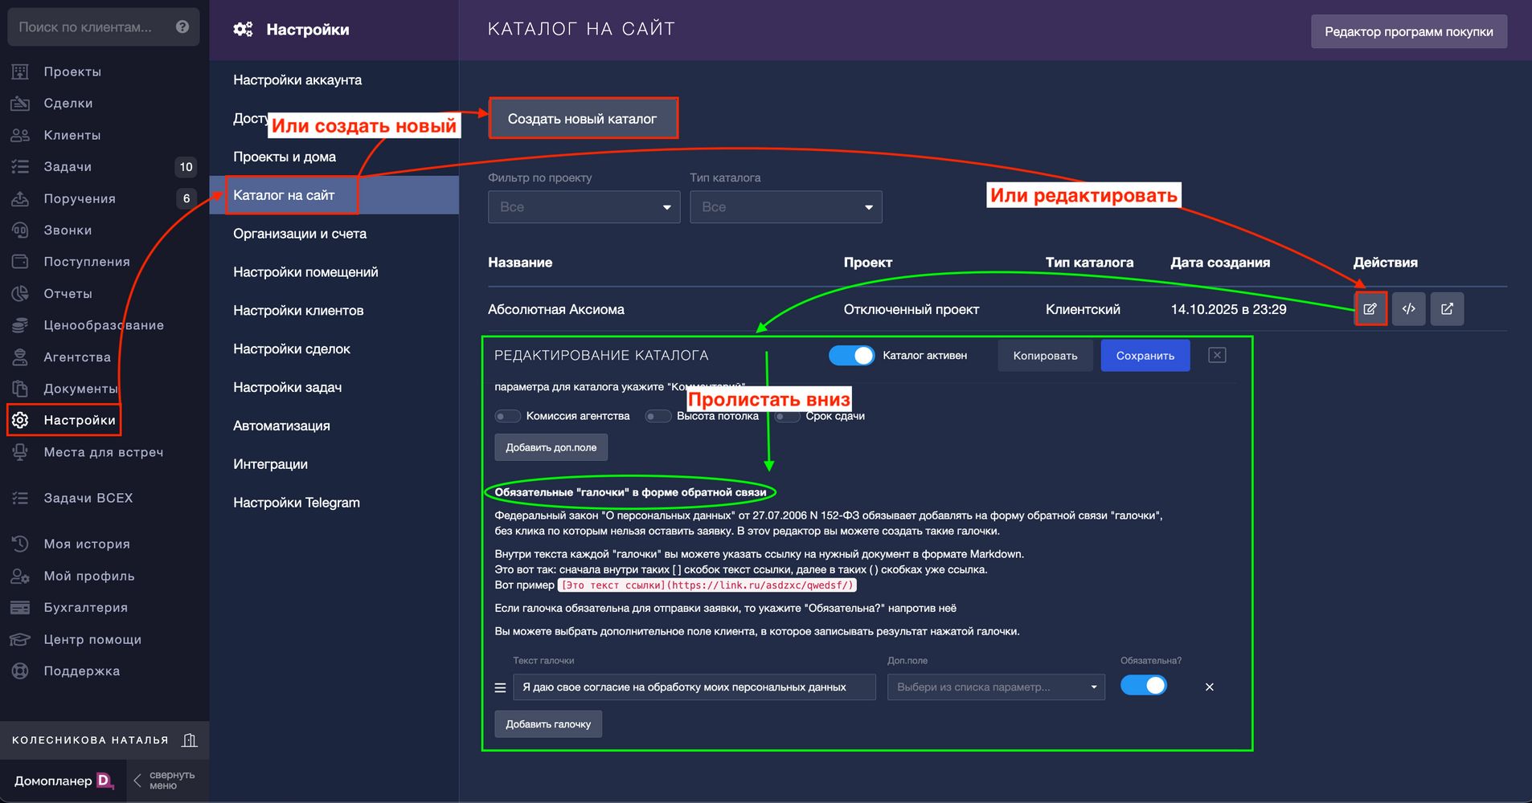Toggle the Каталог активен switch
1532x803 pixels.
(x=851, y=356)
